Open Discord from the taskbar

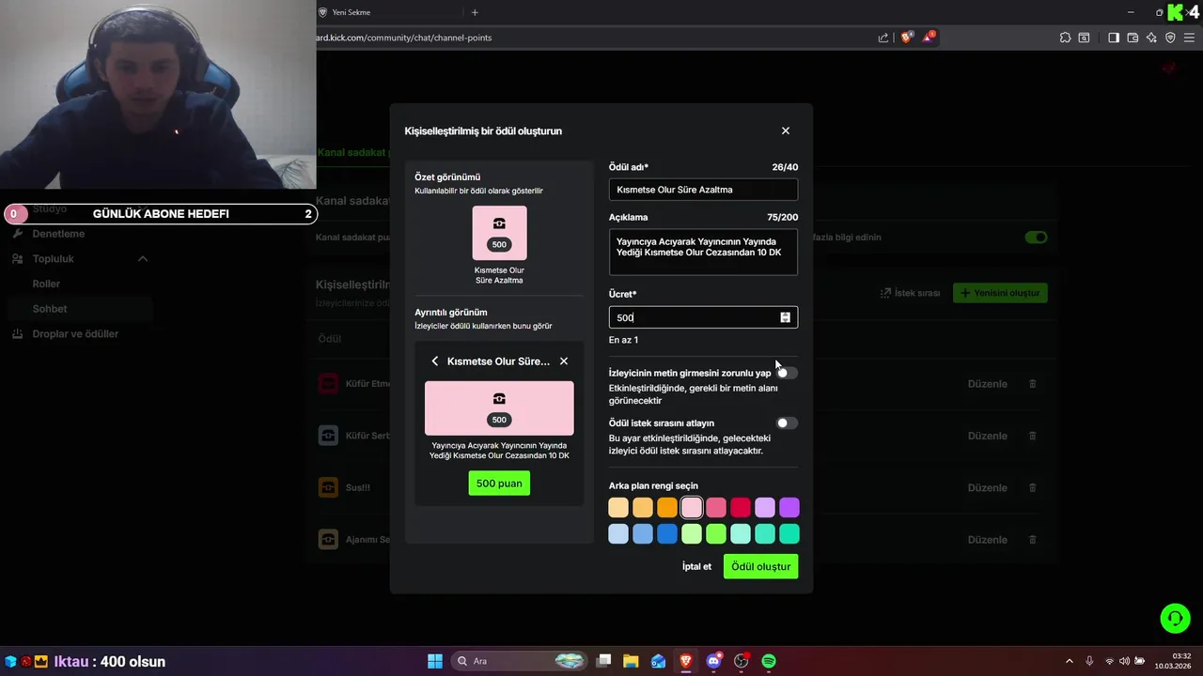point(713,661)
